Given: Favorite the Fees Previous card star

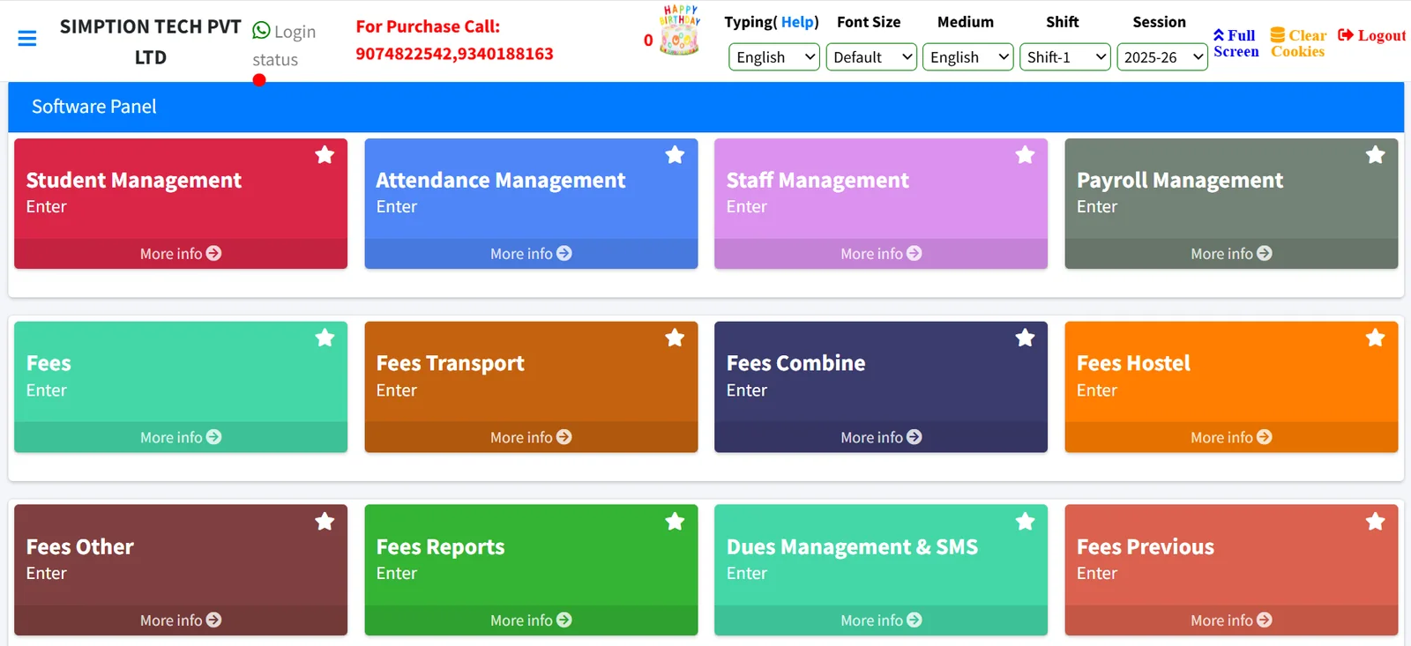Looking at the screenshot, I should coord(1375,522).
